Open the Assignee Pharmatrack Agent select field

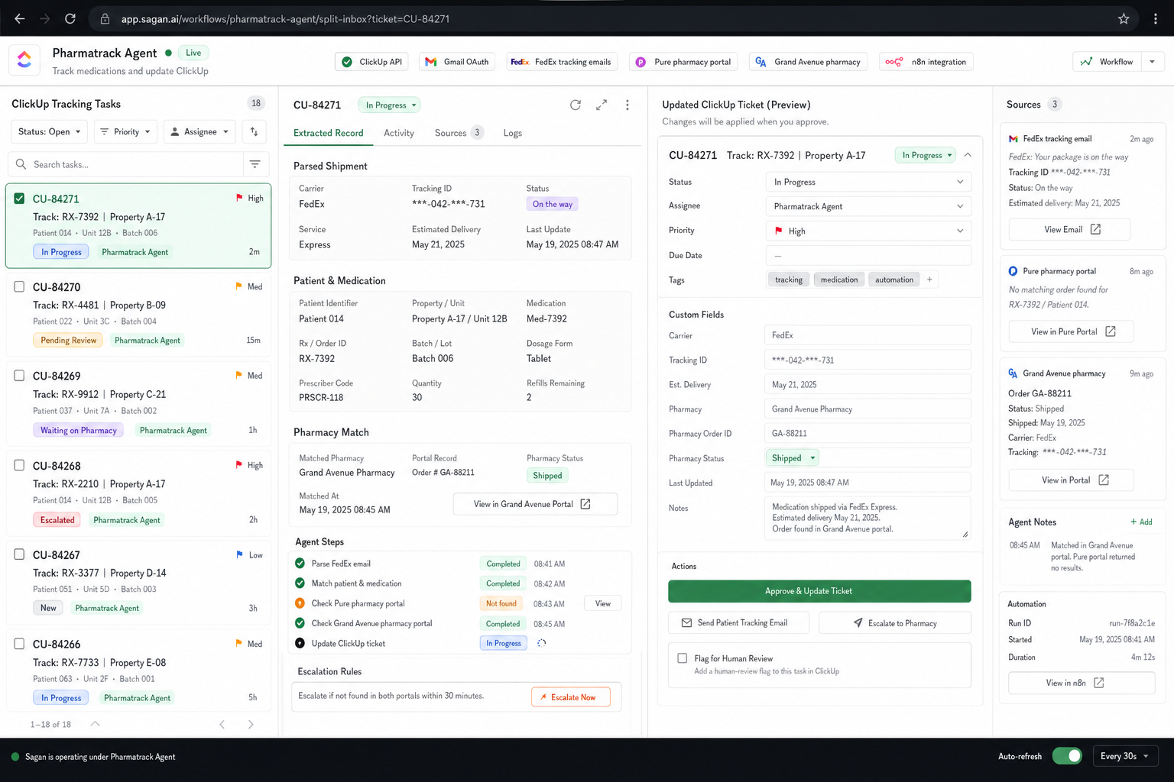tap(868, 206)
